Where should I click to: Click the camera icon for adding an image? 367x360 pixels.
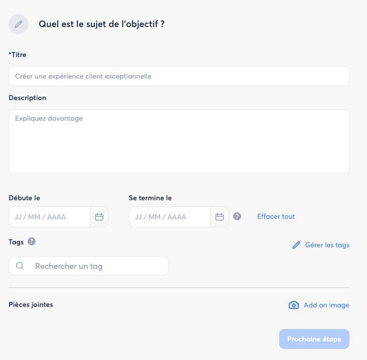pyautogui.click(x=294, y=305)
